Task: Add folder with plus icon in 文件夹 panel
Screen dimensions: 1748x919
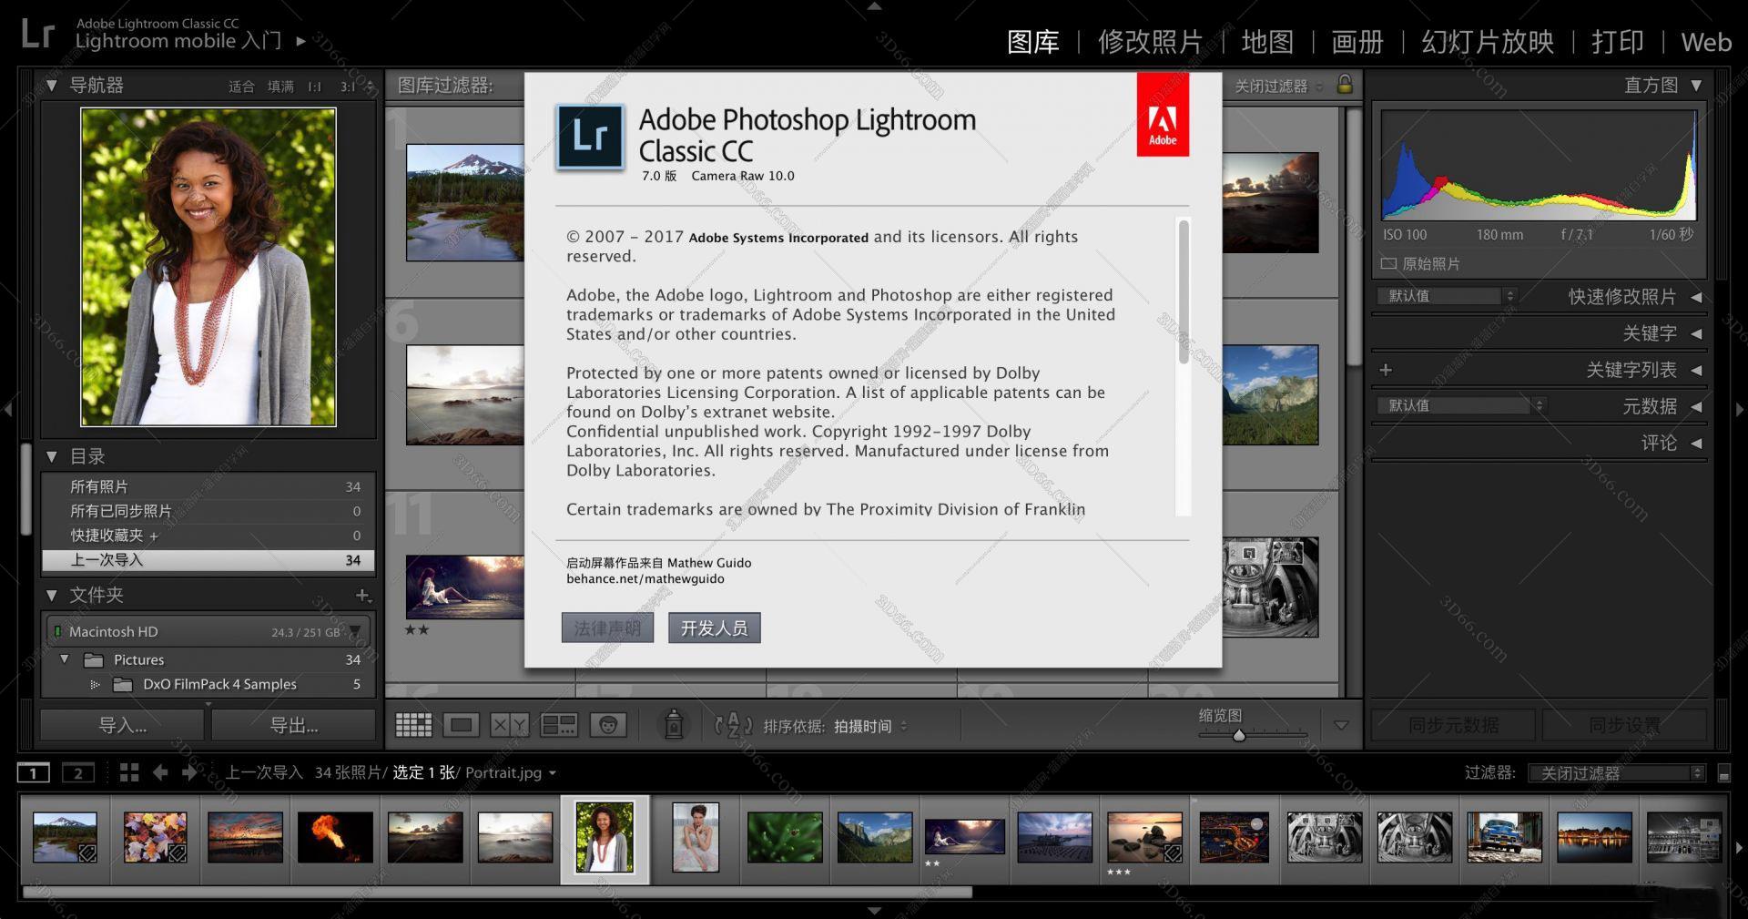Action: (x=362, y=595)
